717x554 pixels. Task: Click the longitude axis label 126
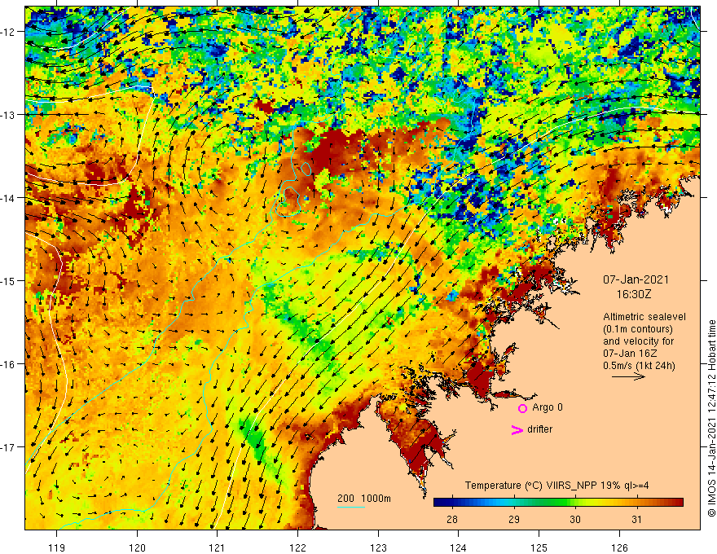point(619,547)
